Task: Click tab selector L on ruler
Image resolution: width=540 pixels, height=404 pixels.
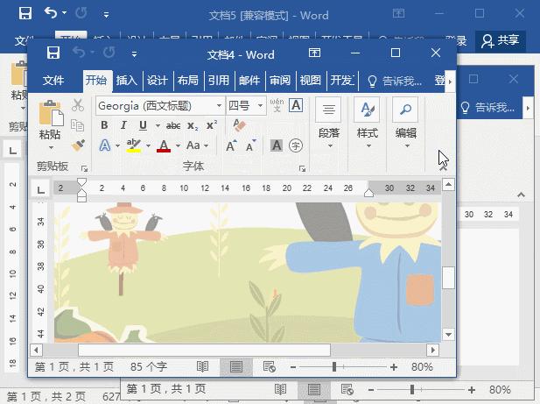Action: pos(41,189)
